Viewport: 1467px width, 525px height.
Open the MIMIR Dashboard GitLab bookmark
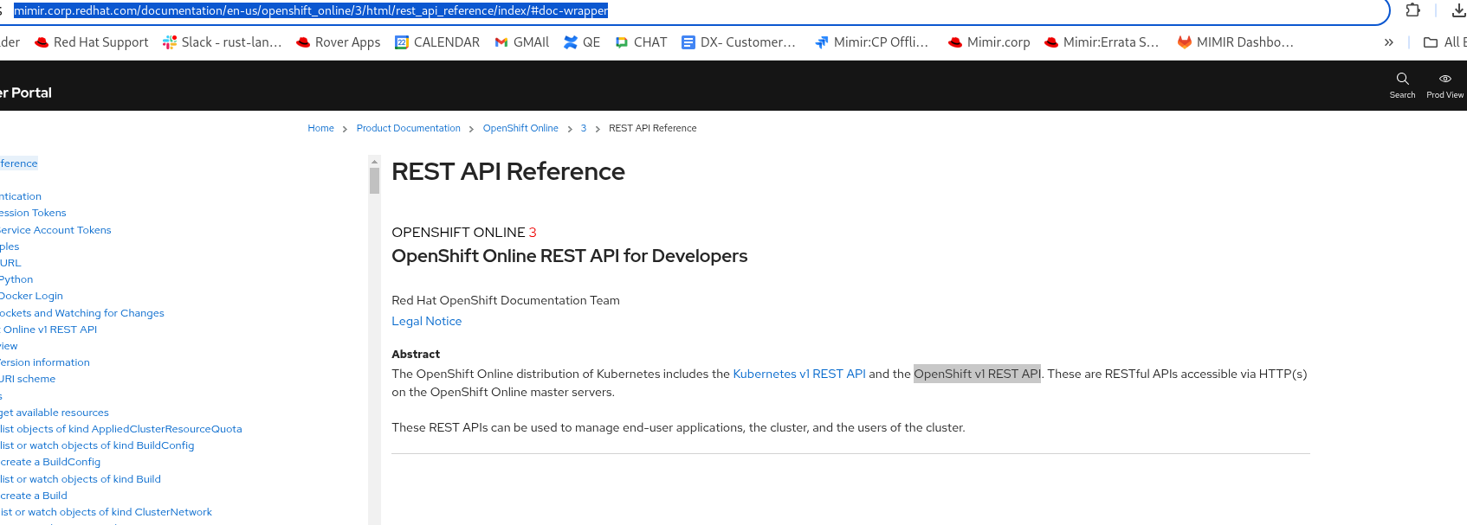(x=1235, y=42)
